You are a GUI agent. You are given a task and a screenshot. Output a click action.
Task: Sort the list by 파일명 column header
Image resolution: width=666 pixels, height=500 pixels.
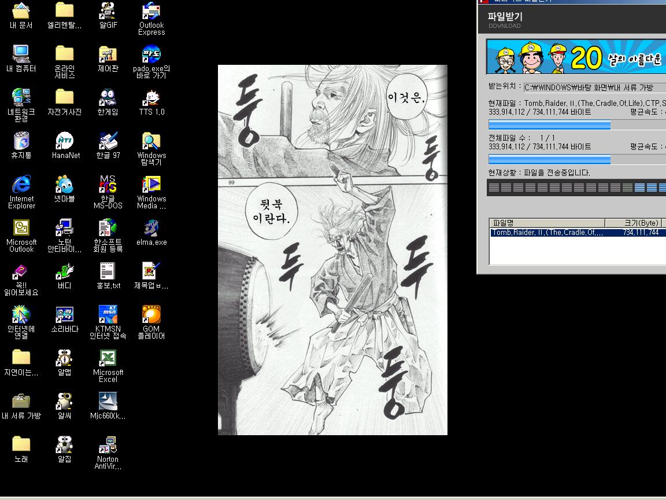point(547,223)
